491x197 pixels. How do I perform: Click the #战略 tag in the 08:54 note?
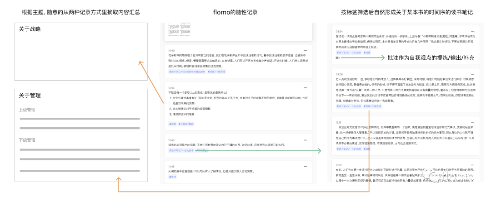pos(367,53)
